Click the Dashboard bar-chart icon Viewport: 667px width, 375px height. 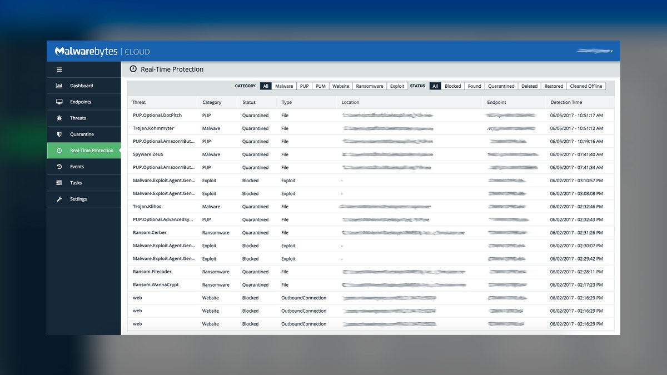click(59, 86)
